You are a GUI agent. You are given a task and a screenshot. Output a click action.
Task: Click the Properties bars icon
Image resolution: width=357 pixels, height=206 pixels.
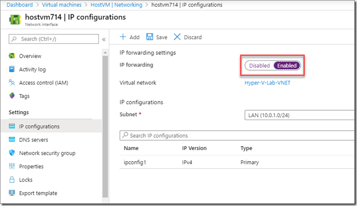12,166
